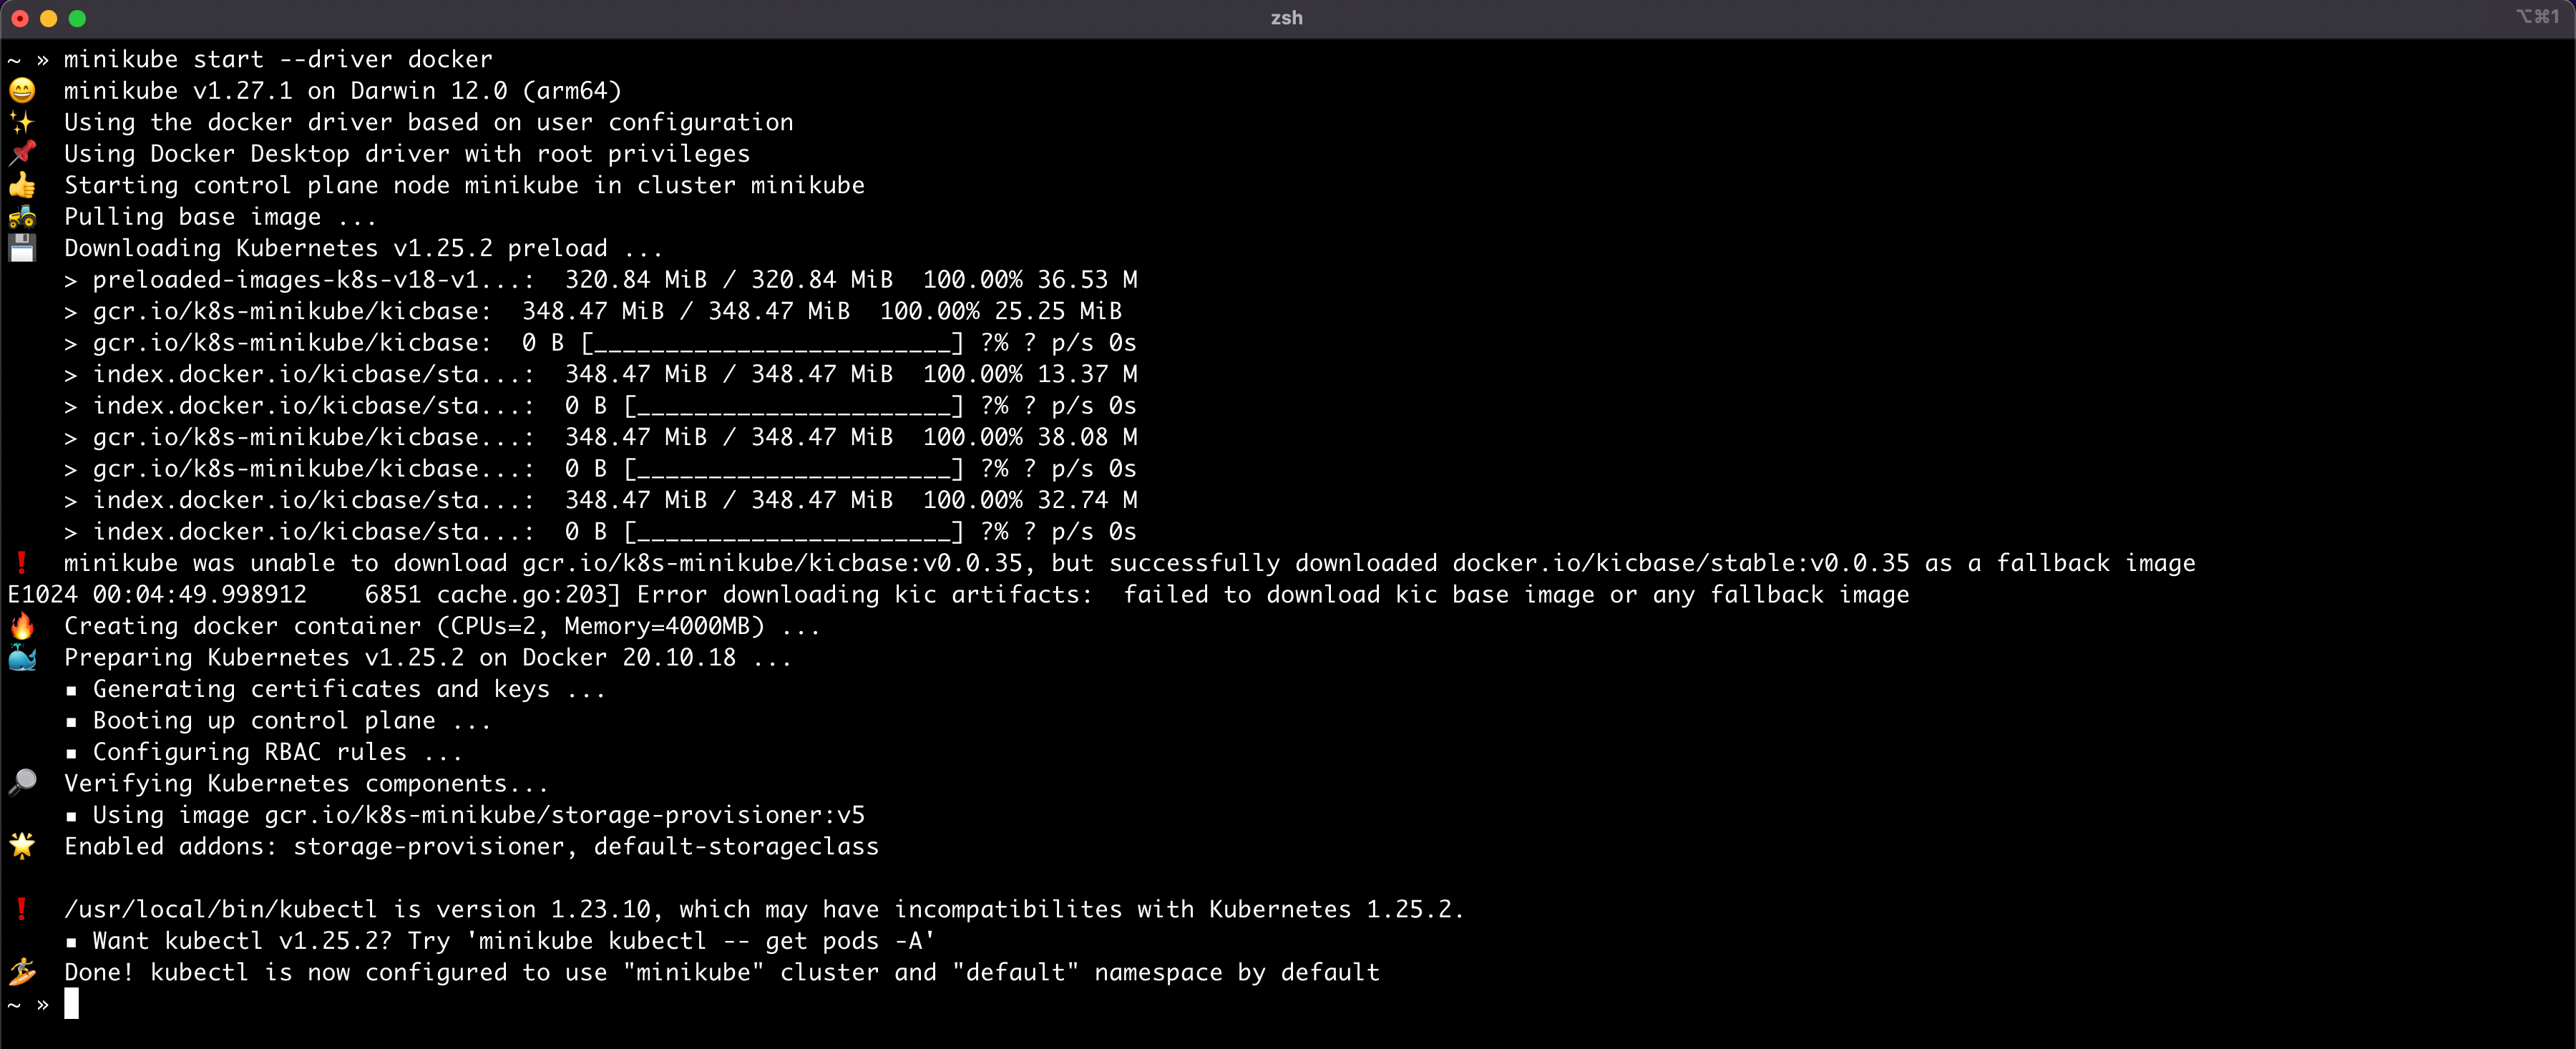
Task: Click 'failed to download kic base image or any fallback image'
Action: point(1516,595)
